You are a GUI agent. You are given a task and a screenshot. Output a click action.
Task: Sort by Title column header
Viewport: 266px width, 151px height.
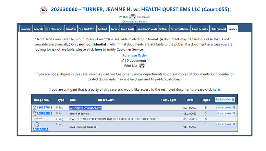72,100
